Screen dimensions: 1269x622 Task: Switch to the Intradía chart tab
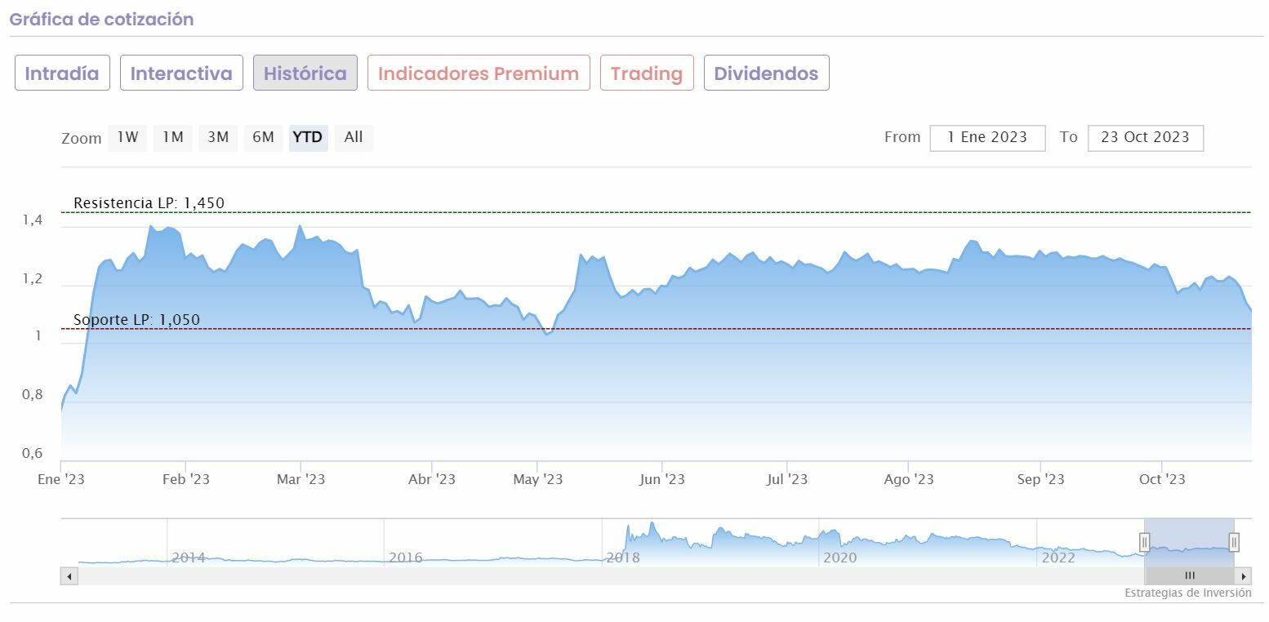(62, 73)
